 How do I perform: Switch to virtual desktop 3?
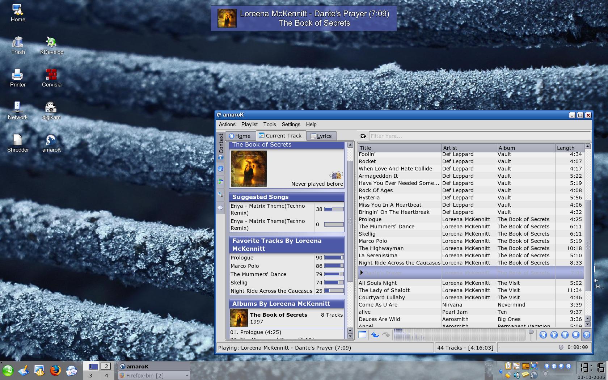pos(91,376)
